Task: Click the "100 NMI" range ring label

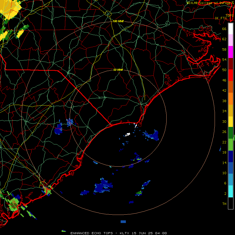Action: click(x=118, y=21)
